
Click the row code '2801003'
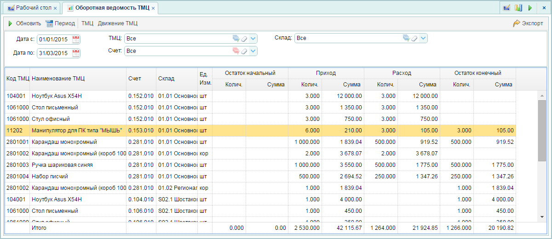17,165
